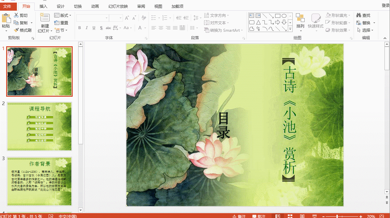390x218 pixels.
Task: Click the Find (查找) binoculars icon
Action: (359, 15)
